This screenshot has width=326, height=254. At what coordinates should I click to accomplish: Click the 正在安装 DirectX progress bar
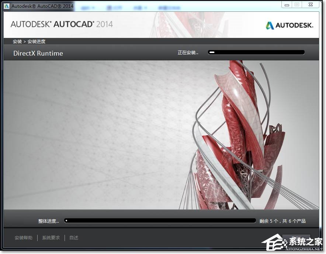(x=256, y=52)
